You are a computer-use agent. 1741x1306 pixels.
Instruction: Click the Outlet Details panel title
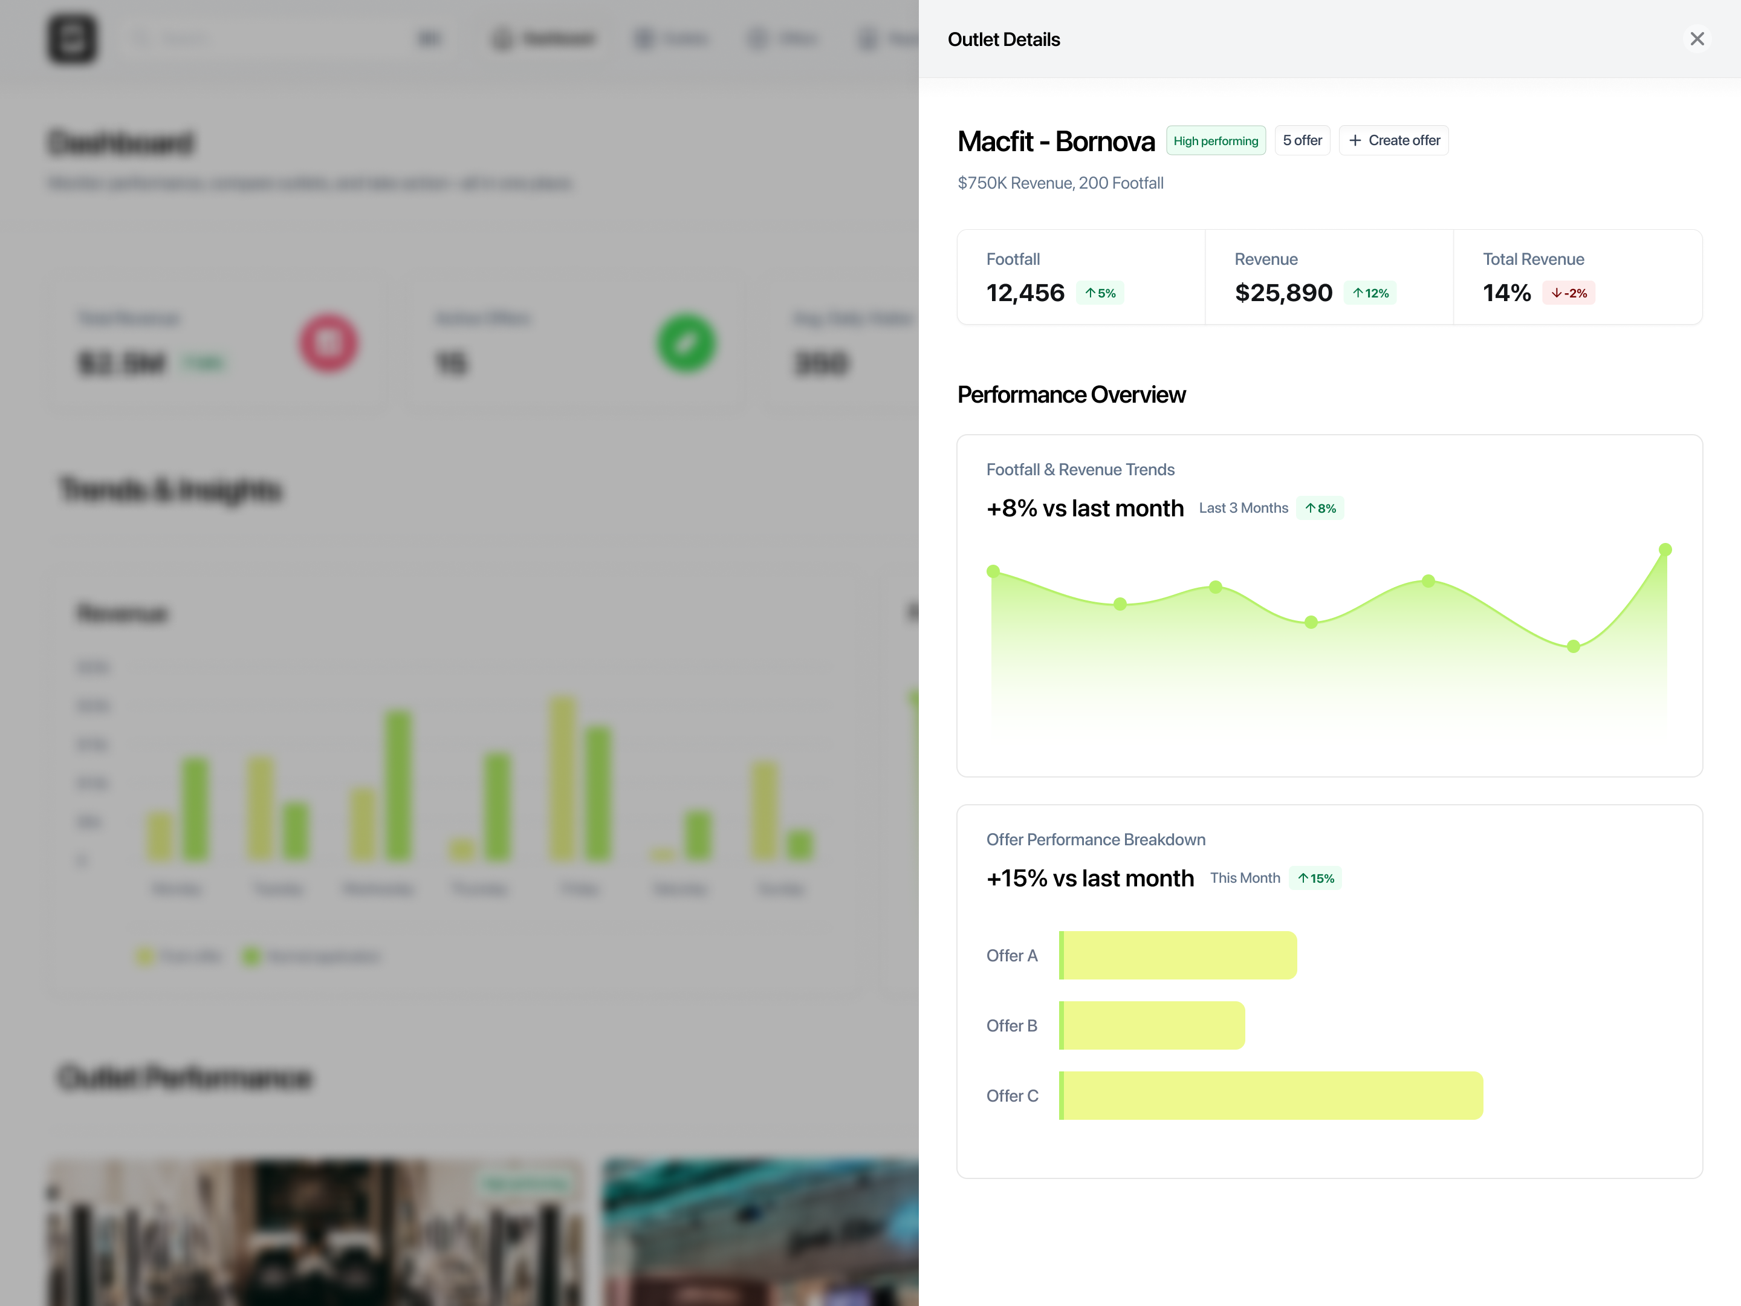(1003, 39)
